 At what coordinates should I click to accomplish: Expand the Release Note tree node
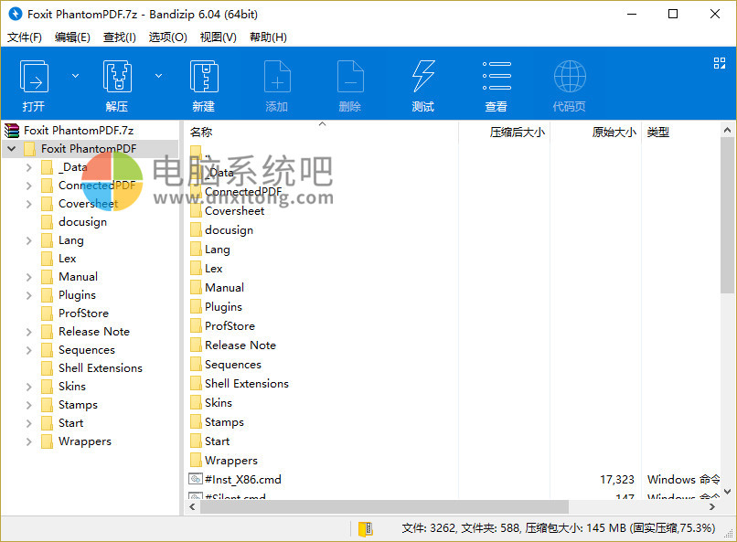(x=28, y=332)
